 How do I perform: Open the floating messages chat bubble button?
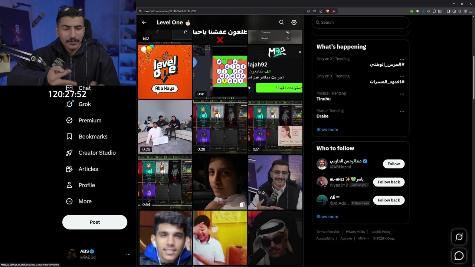pyautogui.click(x=459, y=256)
